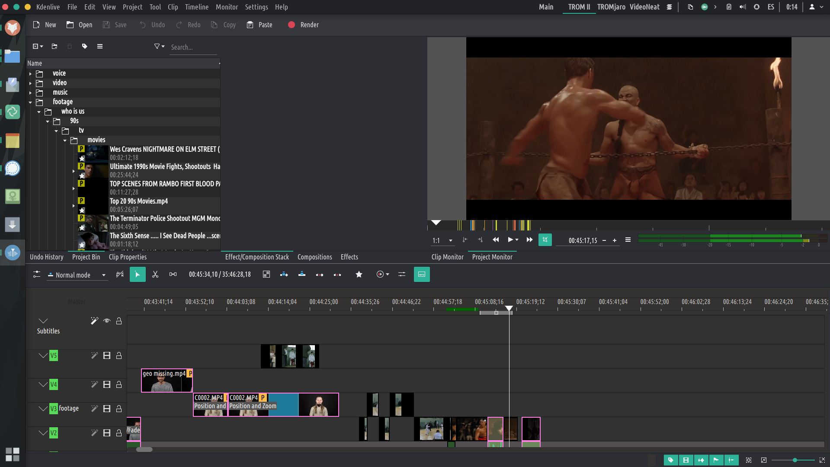Screen dimensions: 830x467
Task: Toggle show video thumbnails button in status bar
Action: point(686,460)
